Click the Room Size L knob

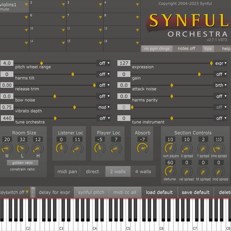[x=22, y=148]
